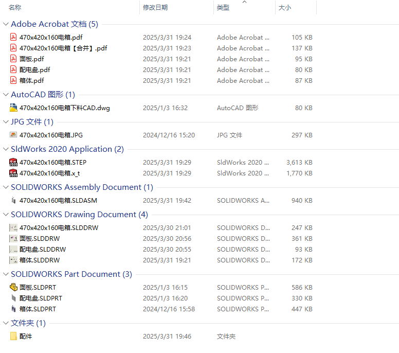The image size is (399, 353).
Task: Select file name 470x420x160电箱下料CAD.dwg
Action: tap(65, 108)
